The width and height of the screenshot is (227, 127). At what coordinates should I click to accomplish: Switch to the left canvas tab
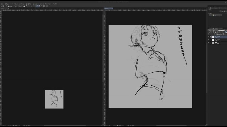tap(4, 8)
